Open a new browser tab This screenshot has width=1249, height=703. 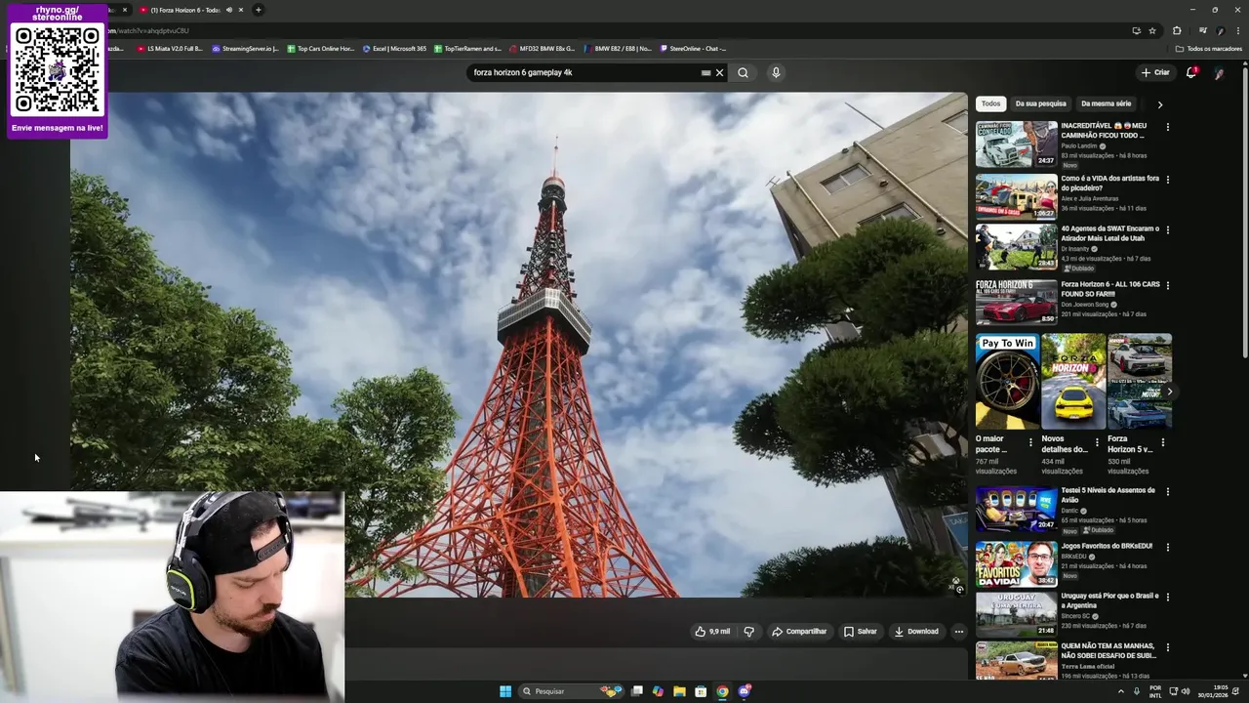pyautogui.click(x=258, y=10)
